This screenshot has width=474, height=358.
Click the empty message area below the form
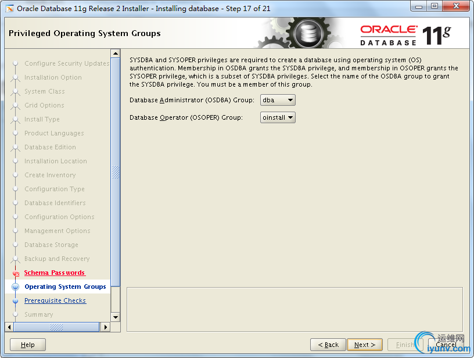click(295, 309)
